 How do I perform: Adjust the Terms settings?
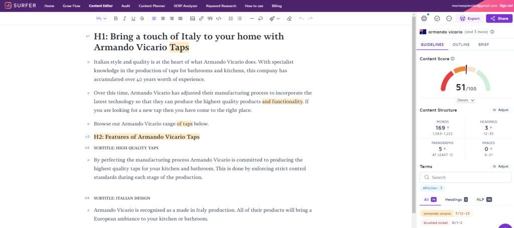(500, 166)
